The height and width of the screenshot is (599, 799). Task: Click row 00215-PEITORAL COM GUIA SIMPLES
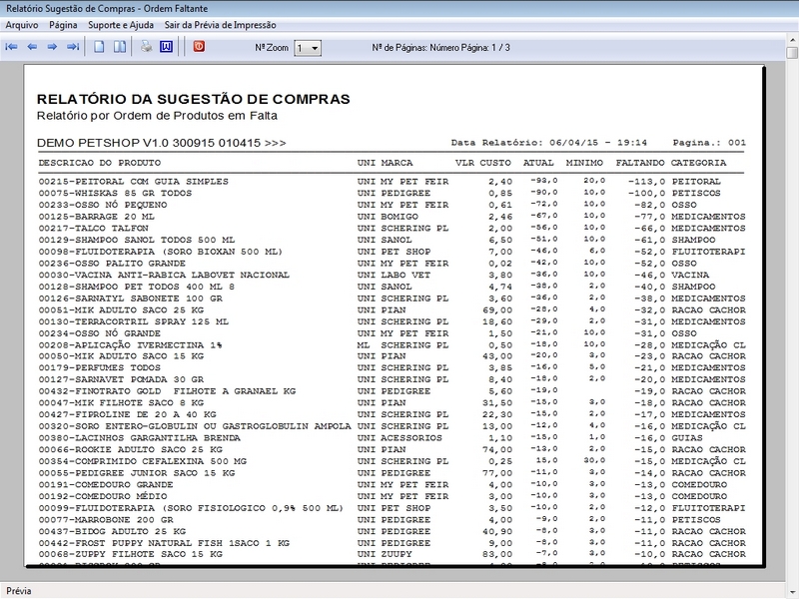(392, 182)
